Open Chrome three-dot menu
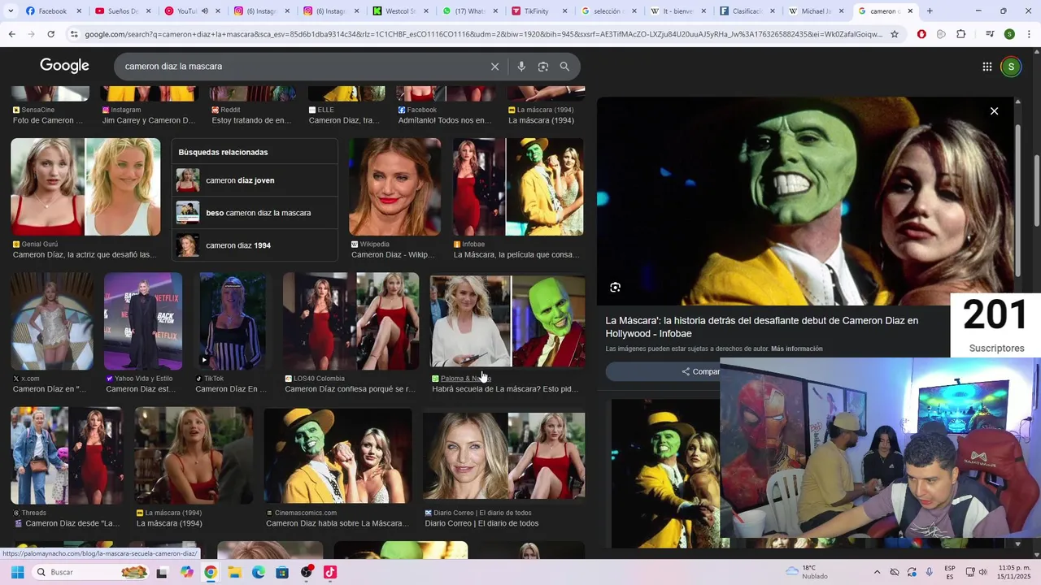 pos(1029,34)
